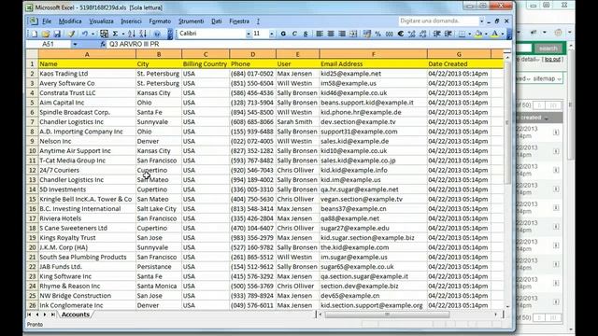The height and width of the screenshot is (336, 598).
Task: Click the Undo arrow icon
Action: (85, 34)
